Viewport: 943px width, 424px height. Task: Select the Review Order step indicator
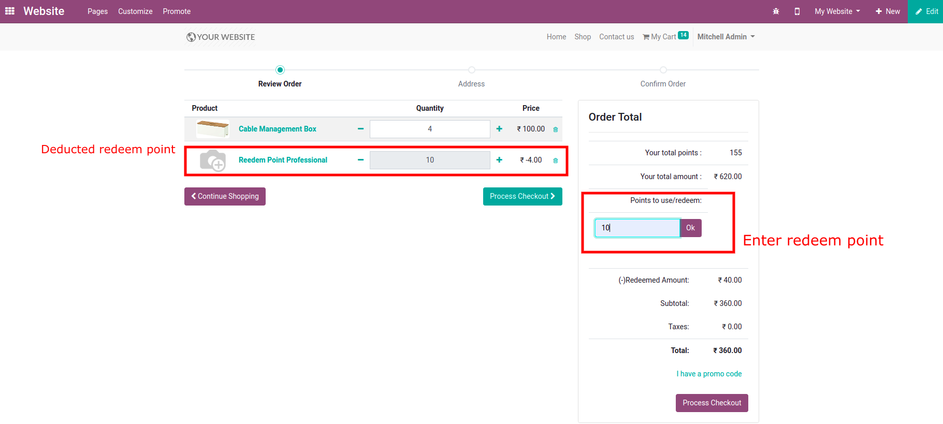coord(280,70)
